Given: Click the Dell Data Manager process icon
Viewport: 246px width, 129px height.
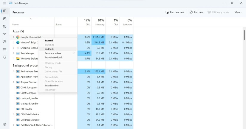Looking at the screenshot, I should click(18, 120).
